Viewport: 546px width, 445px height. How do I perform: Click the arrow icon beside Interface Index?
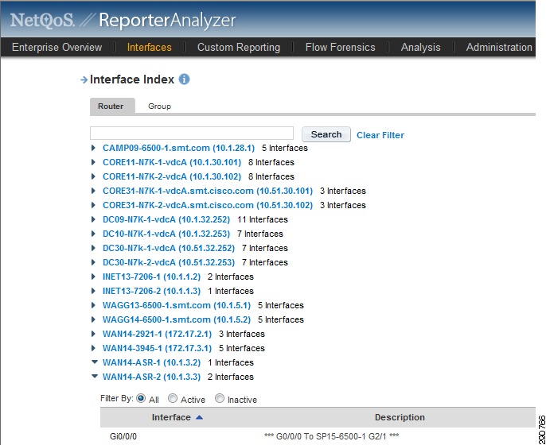[x=84, y=80]
